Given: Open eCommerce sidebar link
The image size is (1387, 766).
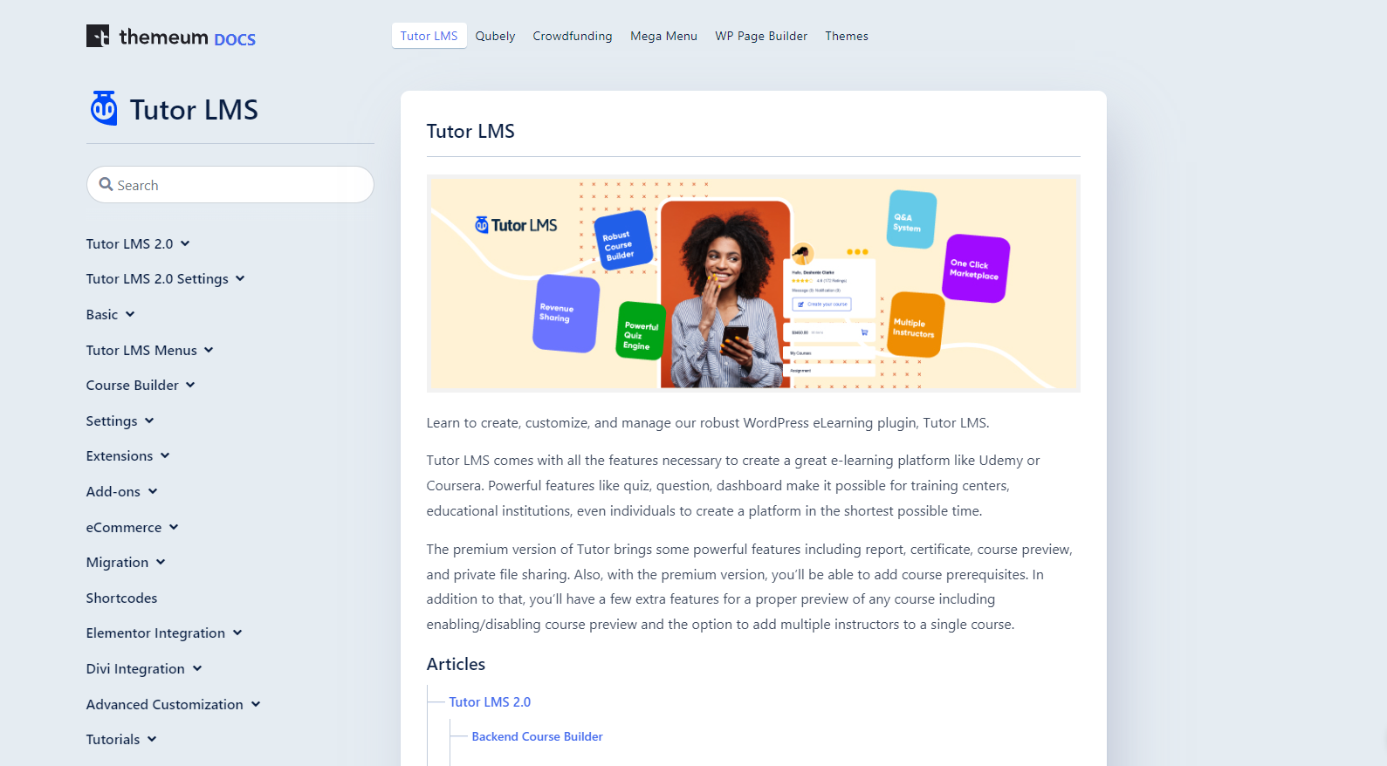Looking at the screenshot, I should click(x=124, y=527).
